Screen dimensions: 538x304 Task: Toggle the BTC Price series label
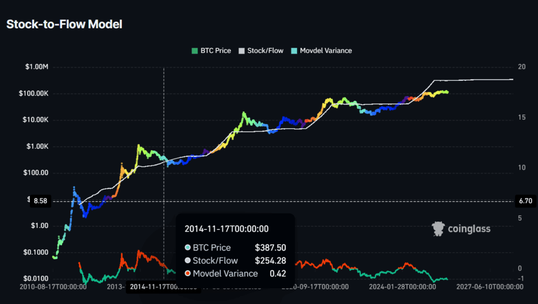pos(216,51)
